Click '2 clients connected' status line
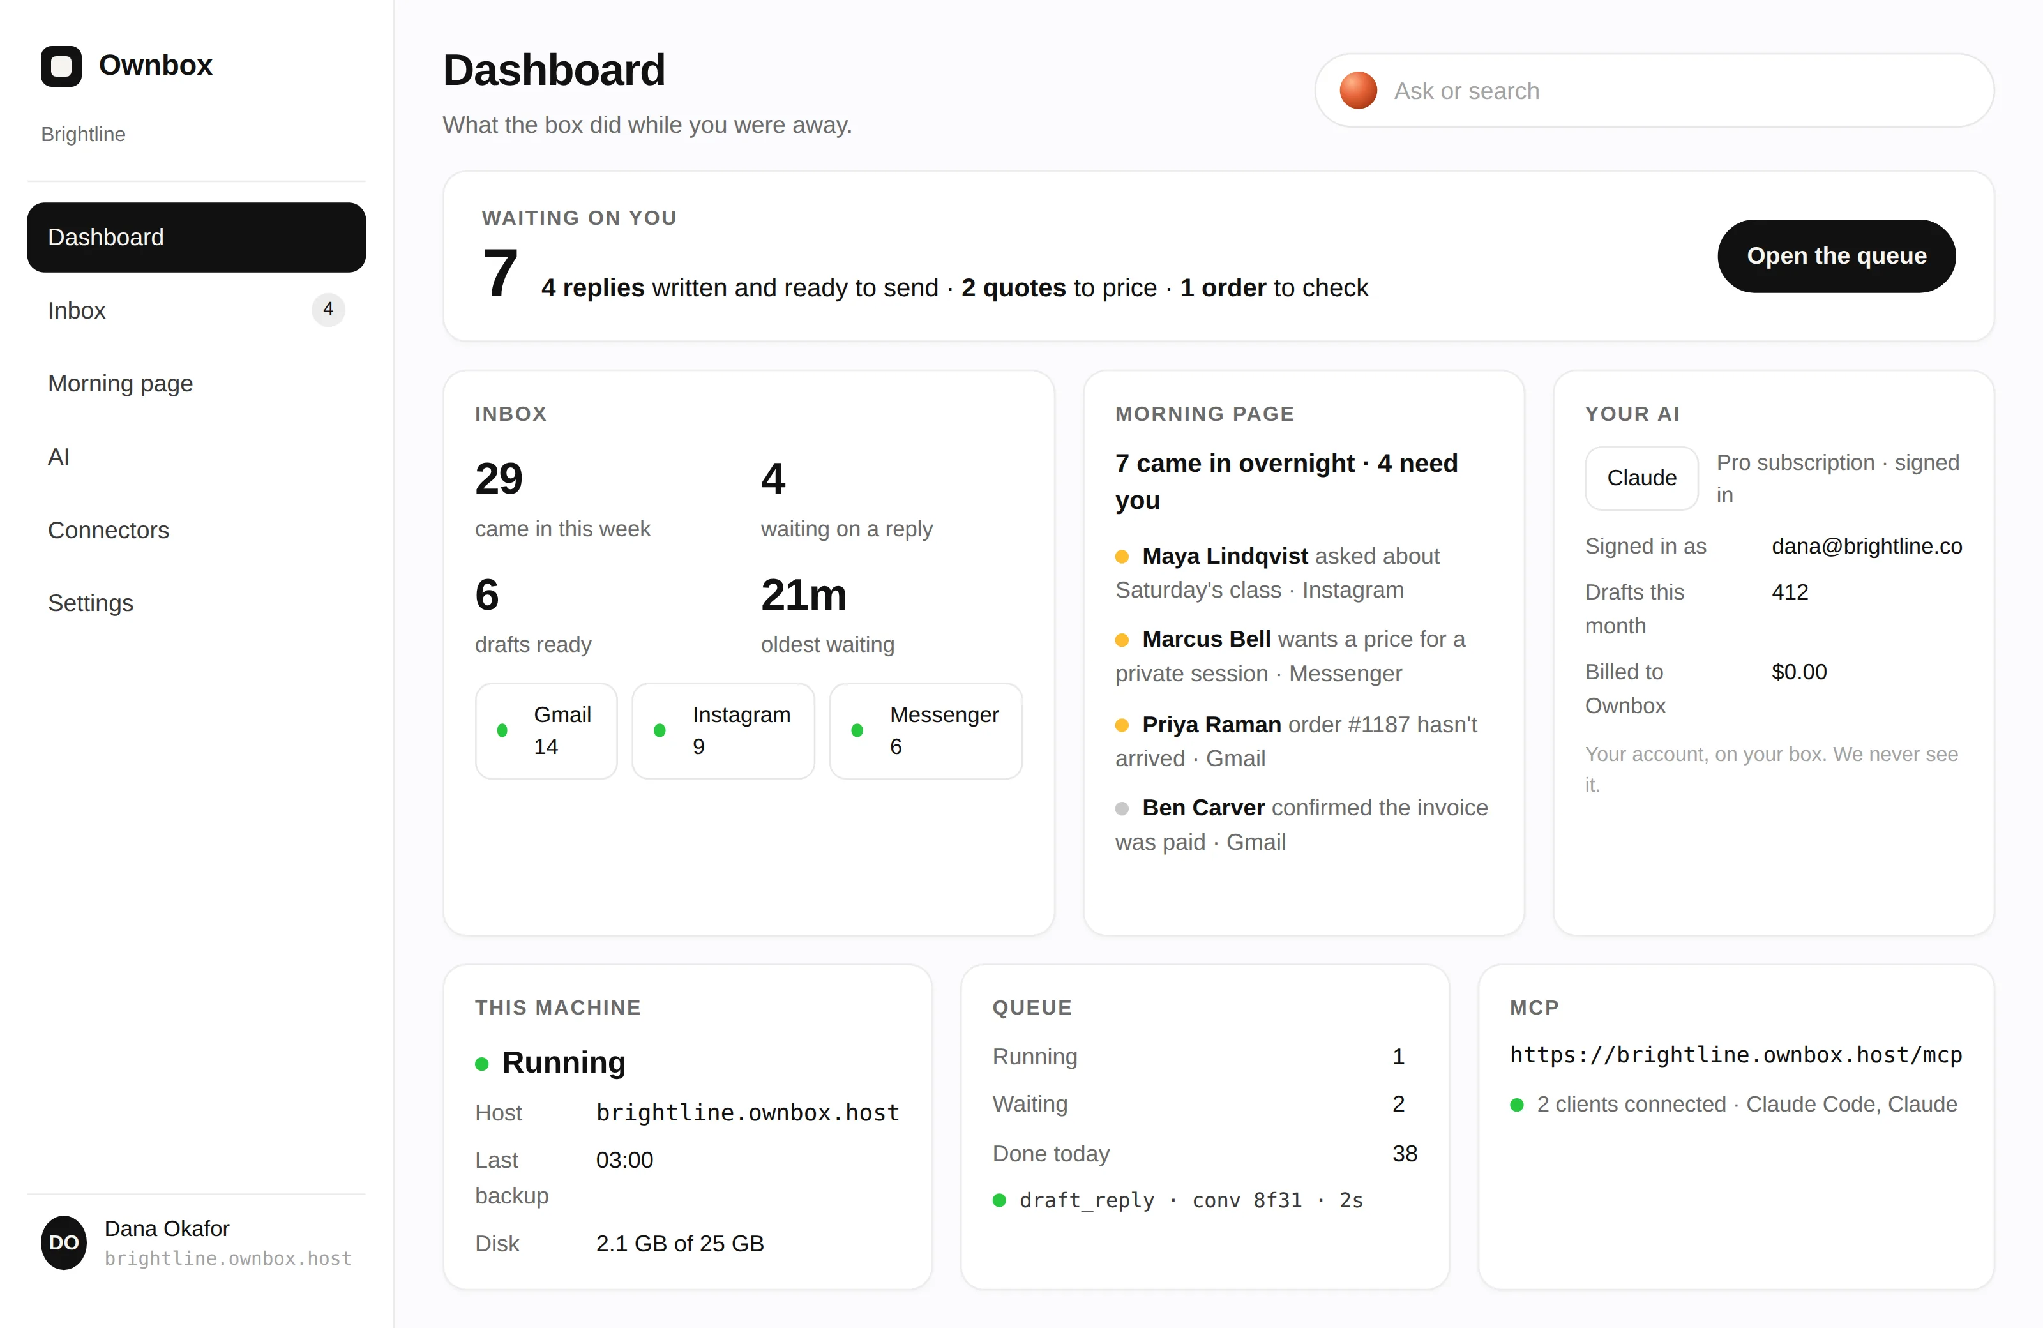The width and height of the screenshot is (2043, 1328). [1734, 1104]
